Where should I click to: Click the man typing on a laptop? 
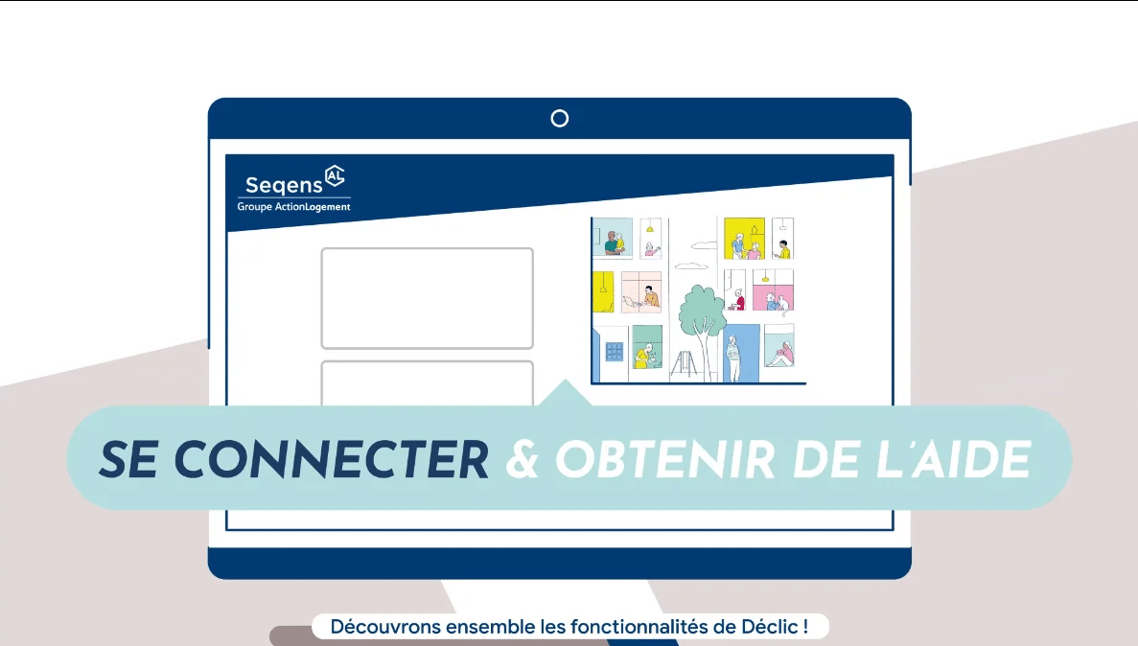tap(649, 296)
